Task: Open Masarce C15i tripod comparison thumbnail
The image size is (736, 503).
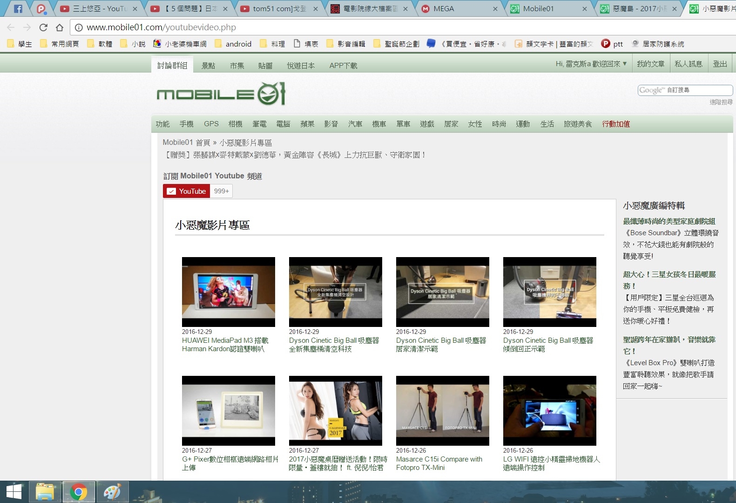Action: [x=443, y=411]
